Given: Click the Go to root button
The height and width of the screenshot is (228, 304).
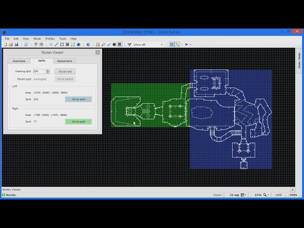Looking at the screenshot, I should click(65, 72).
